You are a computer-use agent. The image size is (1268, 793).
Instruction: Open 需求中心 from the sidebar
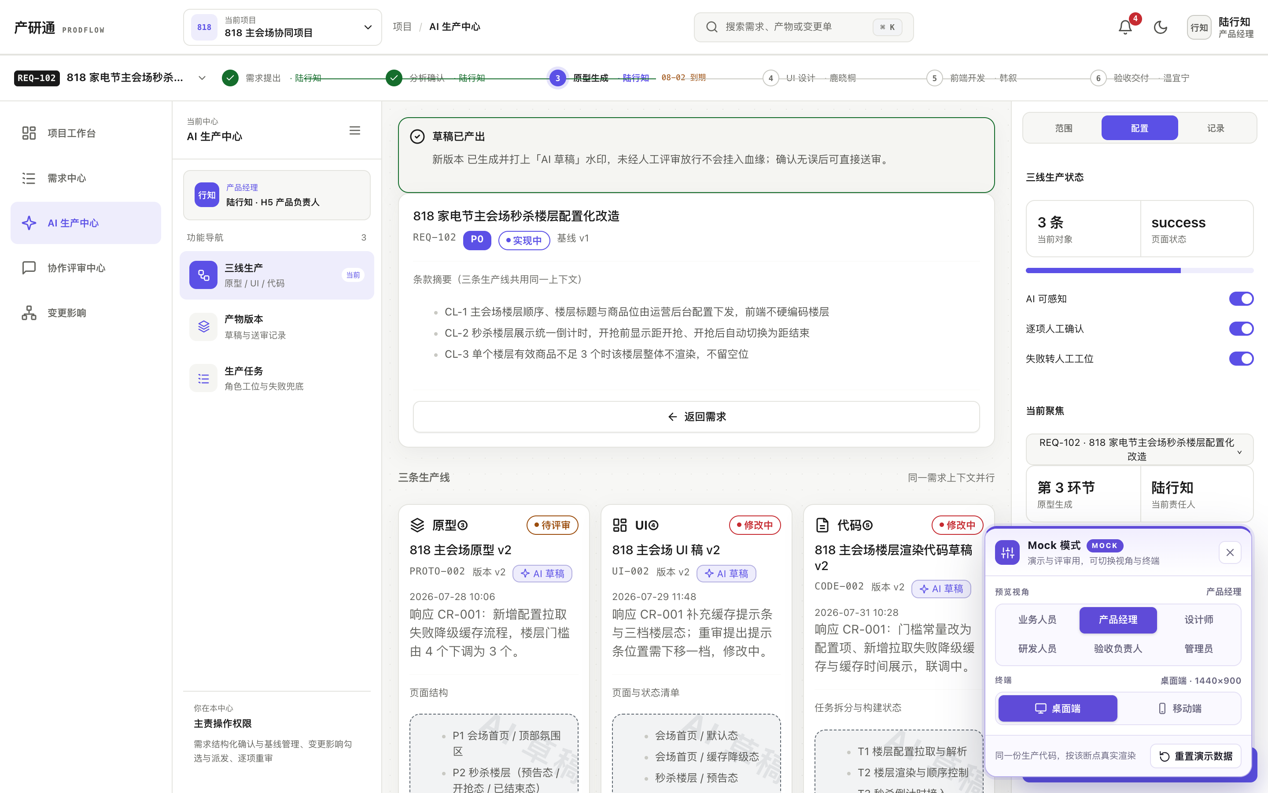[86, 178]
